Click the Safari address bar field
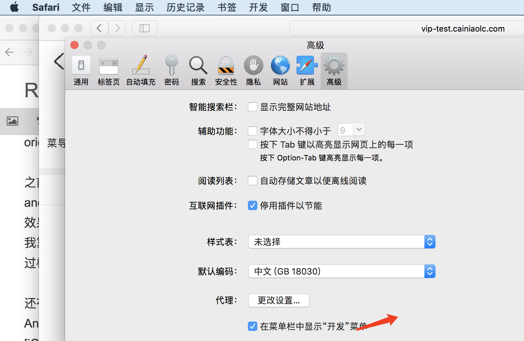The height and width of the screenshot is (341, 524). click(407, 29)
